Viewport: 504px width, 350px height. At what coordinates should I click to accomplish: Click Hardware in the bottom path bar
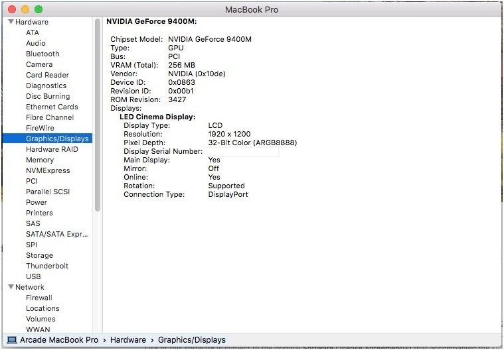click(128, 340)
